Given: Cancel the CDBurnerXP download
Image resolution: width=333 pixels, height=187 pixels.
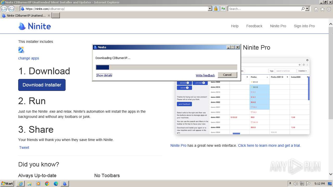Looking at the screenshot, I should pyautogui.click(x=227, y=75).
